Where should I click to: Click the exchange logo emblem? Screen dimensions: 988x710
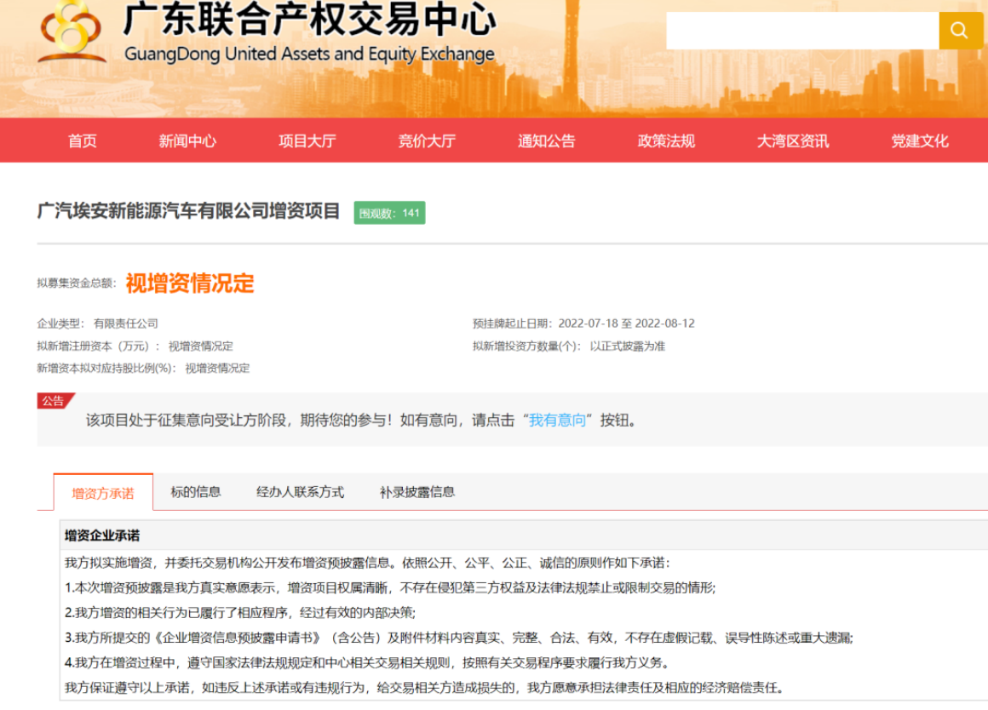coord(72,32)
